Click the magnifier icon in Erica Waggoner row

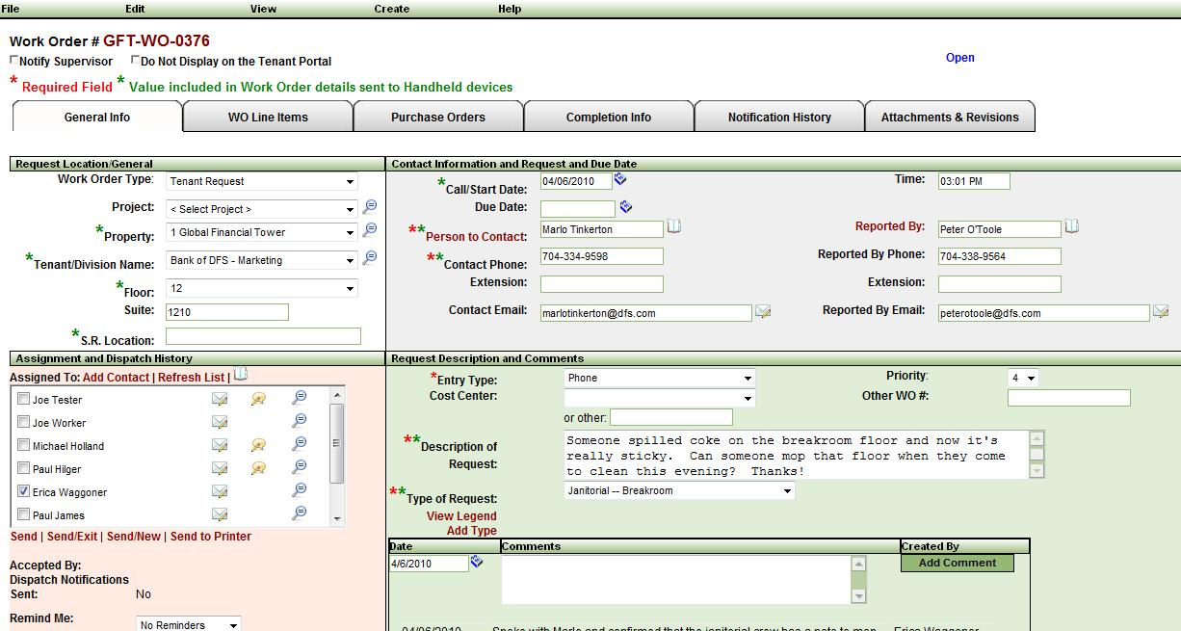300,489
